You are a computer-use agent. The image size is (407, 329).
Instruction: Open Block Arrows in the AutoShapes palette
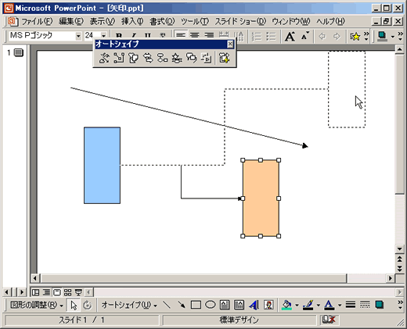click(148, 58)
